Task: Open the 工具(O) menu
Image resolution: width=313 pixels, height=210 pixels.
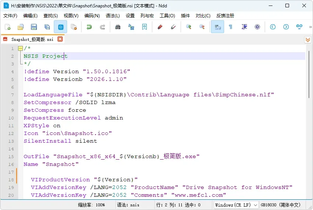Action: [167, 16]
